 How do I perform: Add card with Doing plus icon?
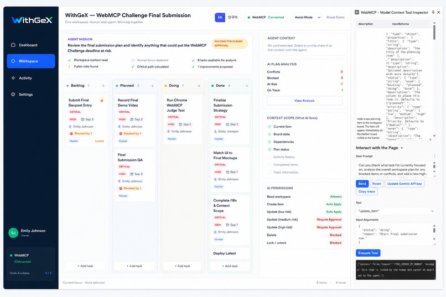point(199,86)
